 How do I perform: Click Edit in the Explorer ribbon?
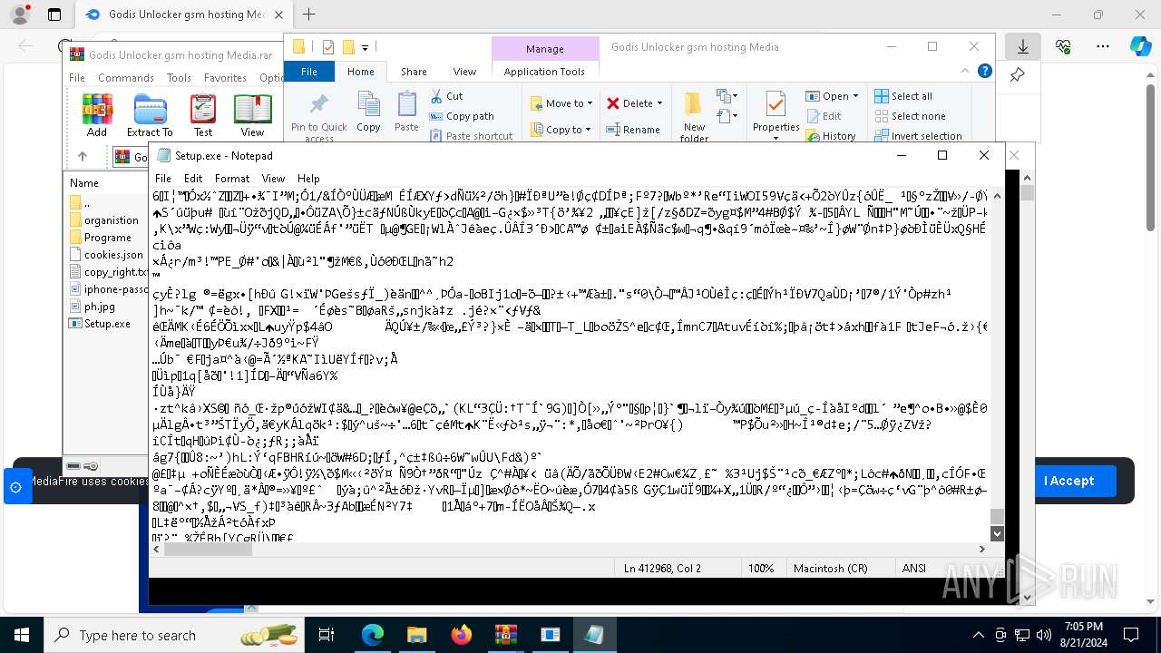823,116
